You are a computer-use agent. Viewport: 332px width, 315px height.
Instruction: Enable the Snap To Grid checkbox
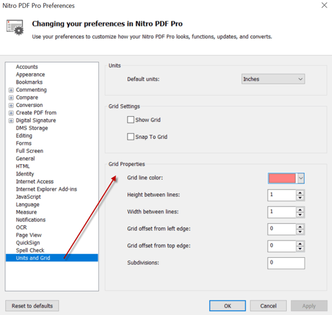tap(131, 137)
